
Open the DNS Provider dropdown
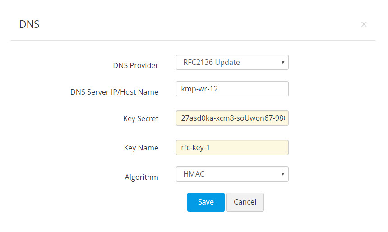click(232, 62)
